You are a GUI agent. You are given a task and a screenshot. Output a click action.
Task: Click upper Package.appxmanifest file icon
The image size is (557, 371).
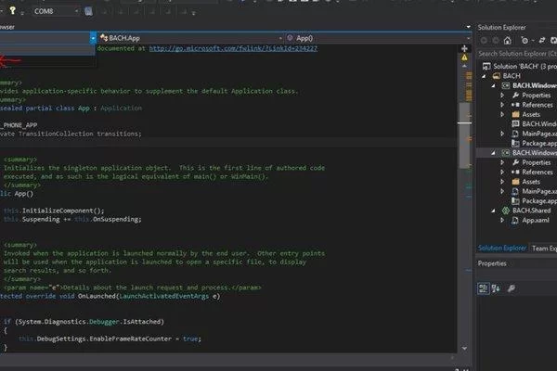pos(515,143)
